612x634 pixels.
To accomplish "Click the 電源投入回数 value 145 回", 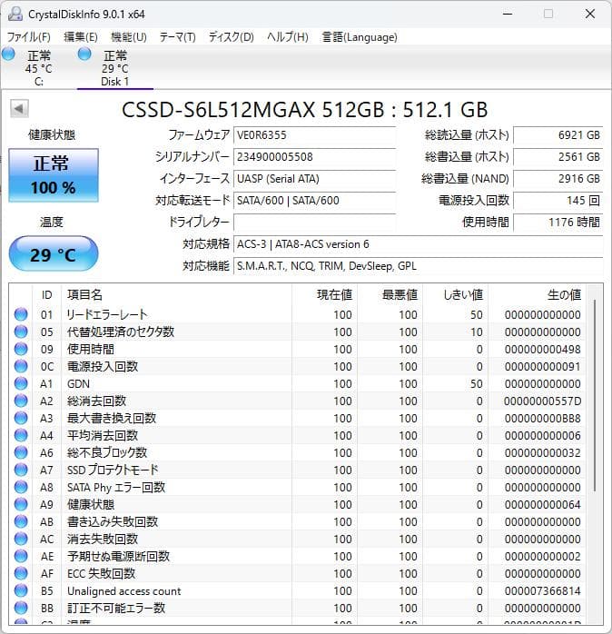I will coord(558,201).
